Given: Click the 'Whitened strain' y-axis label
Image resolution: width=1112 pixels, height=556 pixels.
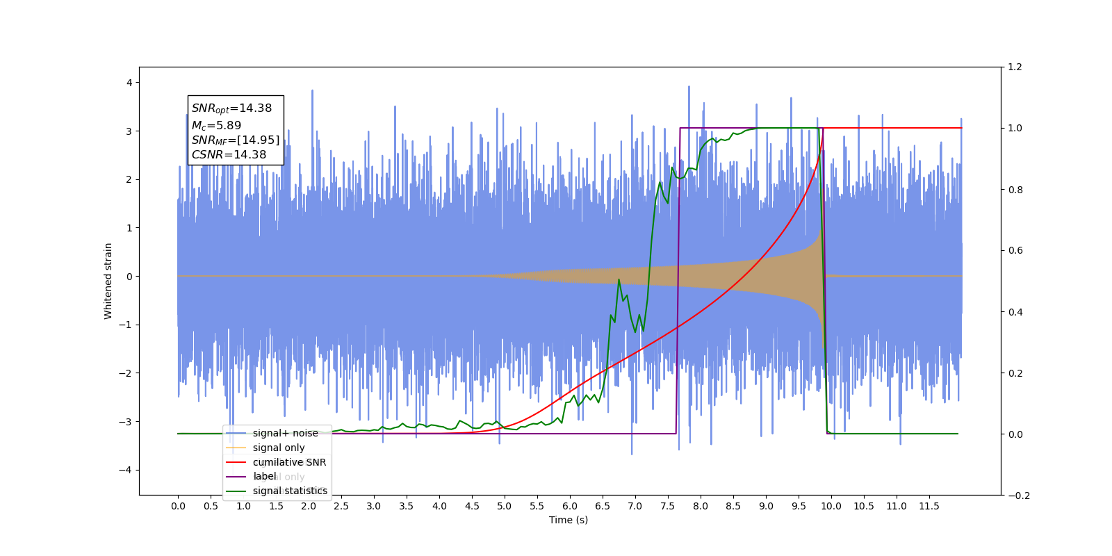Looking at the screenshot, I should (x=108, y=281).
